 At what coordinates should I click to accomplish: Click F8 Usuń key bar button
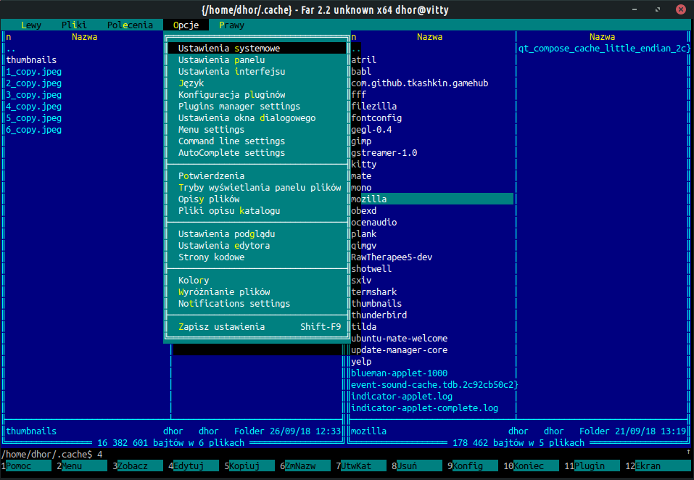pyautogui.click(x=416, y=465)
